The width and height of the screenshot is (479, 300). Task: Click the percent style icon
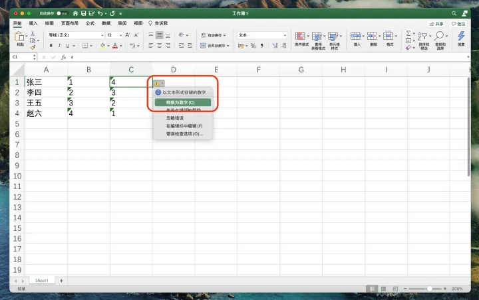tap(251, 46)
